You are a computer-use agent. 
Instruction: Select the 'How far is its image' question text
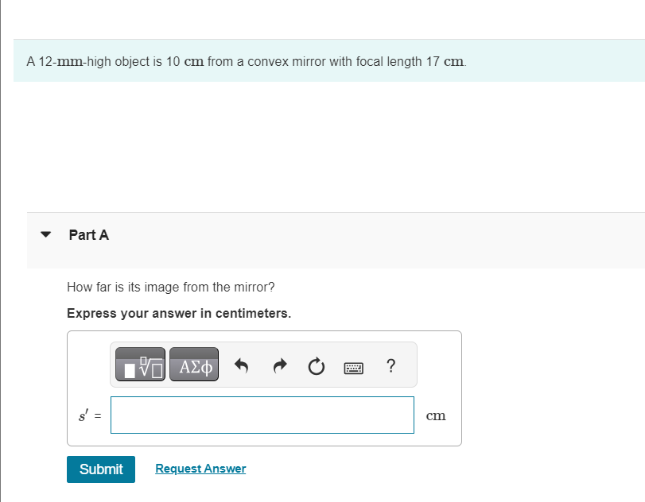click(171, 288)
